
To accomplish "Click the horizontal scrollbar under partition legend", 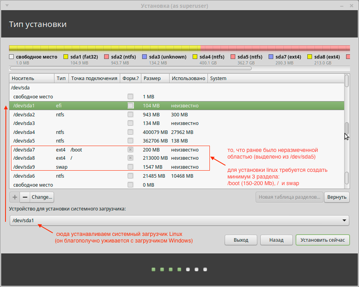I will click(x=131, y=68).
